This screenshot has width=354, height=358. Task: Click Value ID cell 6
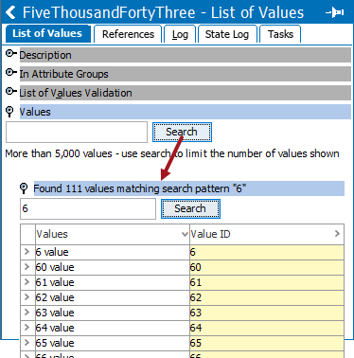click(x=267, y=252)
